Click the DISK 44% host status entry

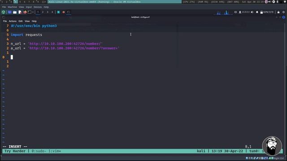tap(218, 2)
